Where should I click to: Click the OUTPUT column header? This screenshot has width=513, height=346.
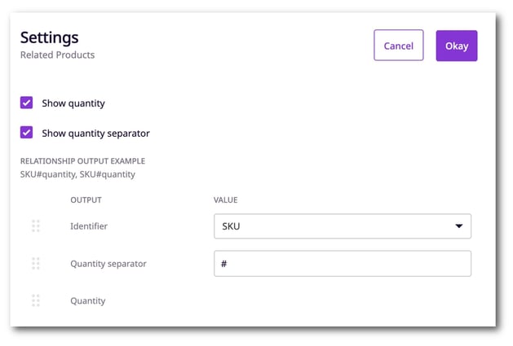86,200
